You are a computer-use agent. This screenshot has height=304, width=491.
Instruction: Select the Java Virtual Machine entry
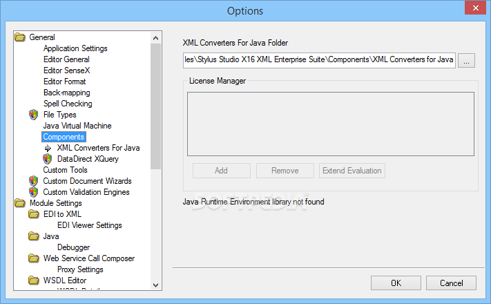pos(77,126)
